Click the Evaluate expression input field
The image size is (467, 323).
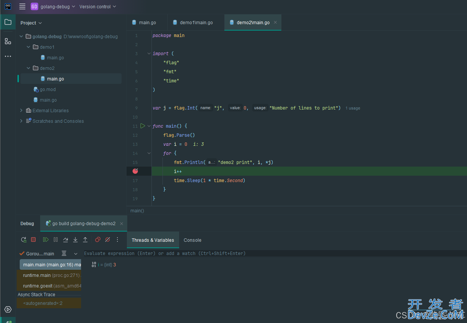pos(275,253)
